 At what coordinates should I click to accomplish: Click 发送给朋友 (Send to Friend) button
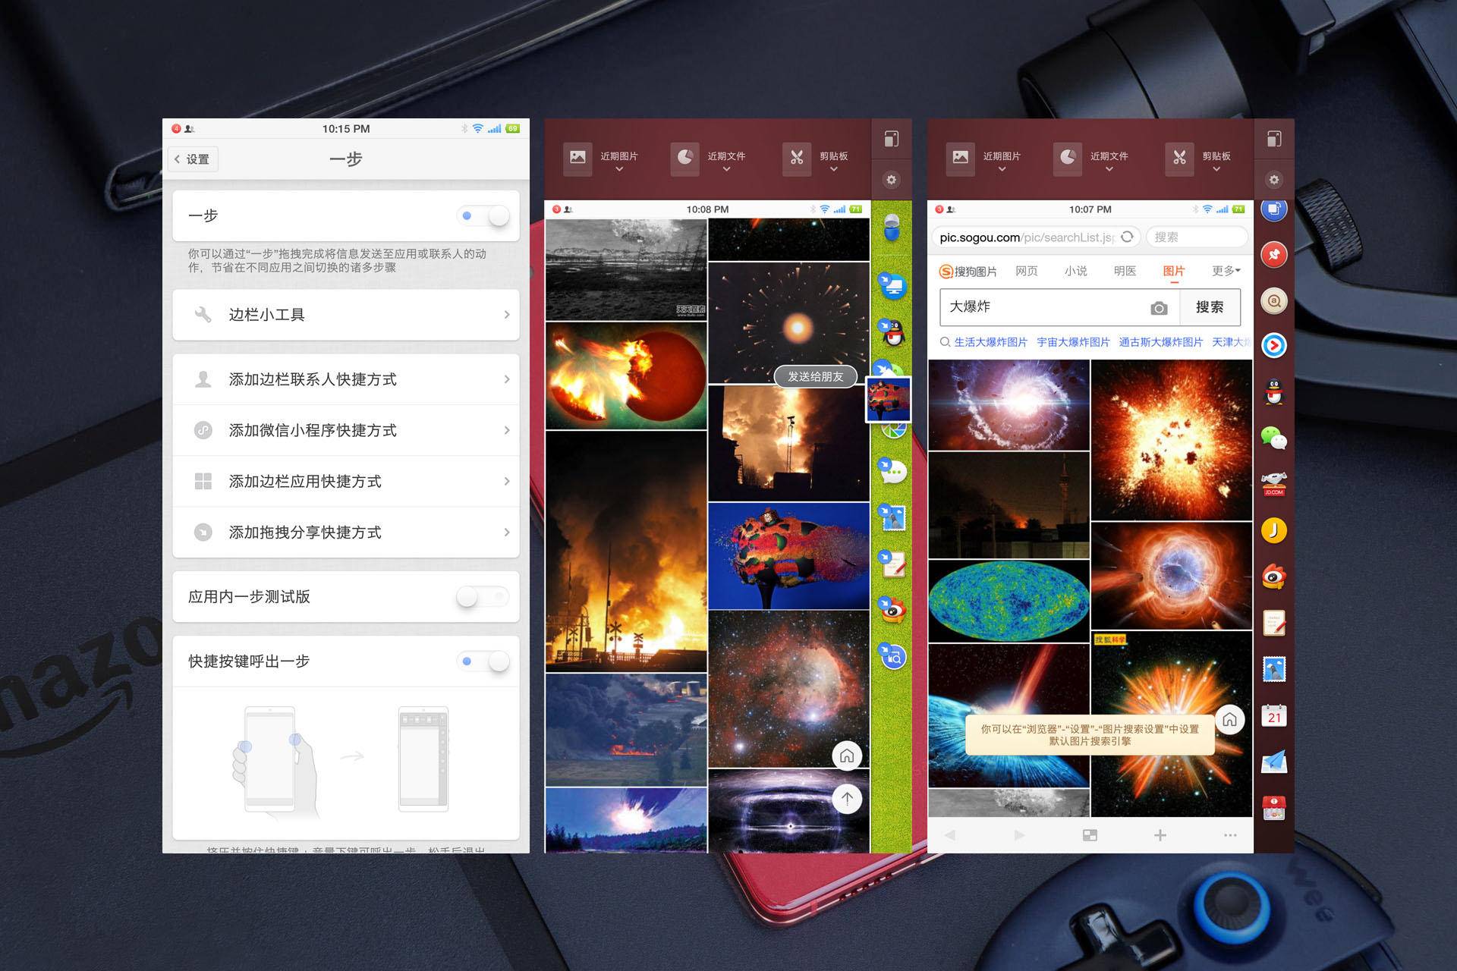(813, 376)
